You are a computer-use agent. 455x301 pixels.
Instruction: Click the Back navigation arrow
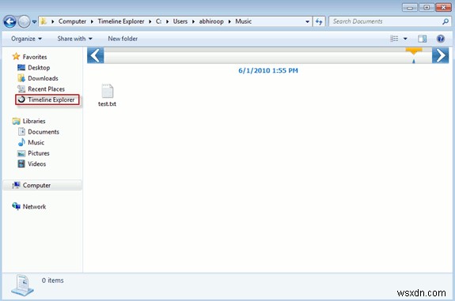point(9,22)
